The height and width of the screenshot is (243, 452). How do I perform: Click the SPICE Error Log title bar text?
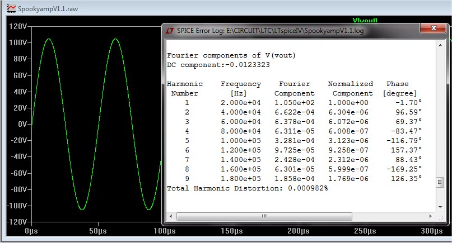pyautogui.click(x=270, y=31)
